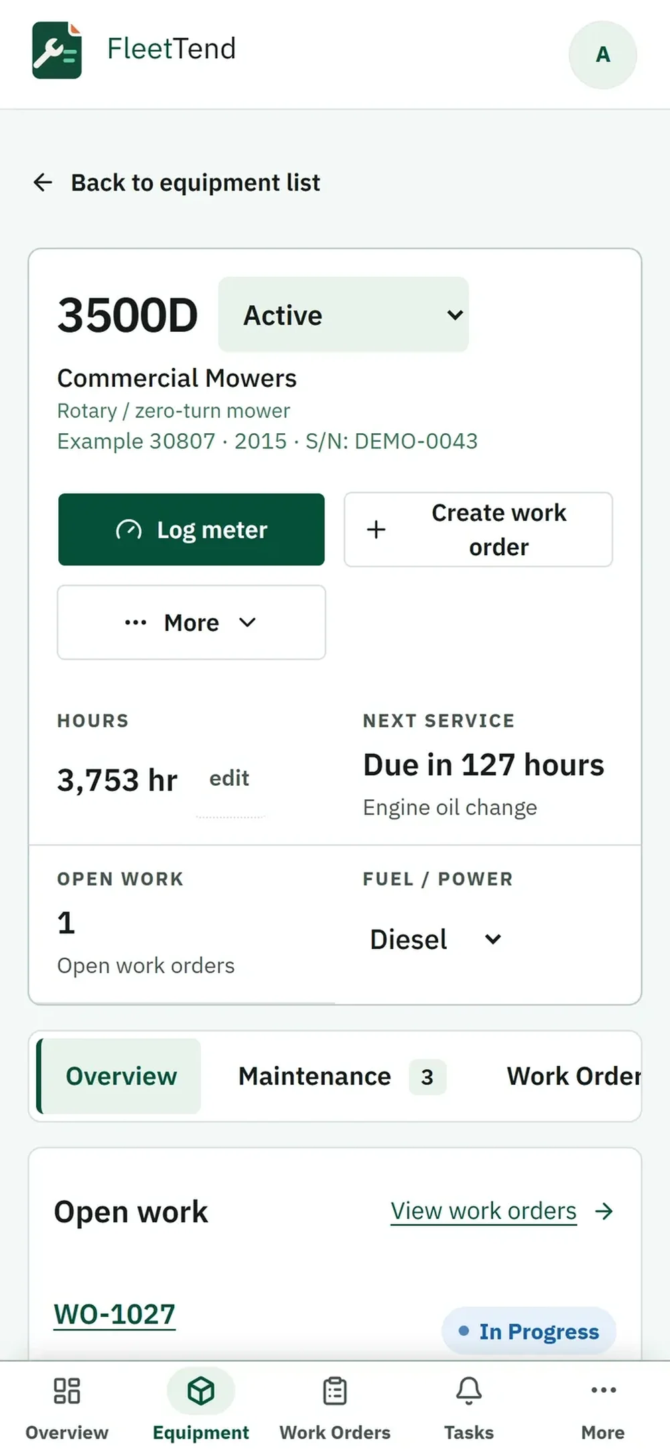
Task: Open the Active status dropdown
Action: point(343,314)
